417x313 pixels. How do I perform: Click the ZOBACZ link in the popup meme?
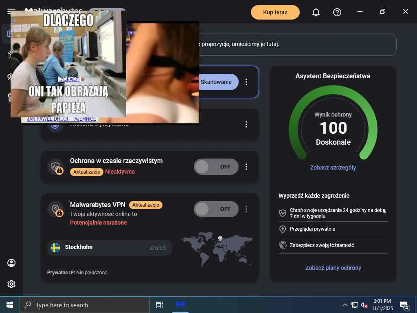(69, 79)
